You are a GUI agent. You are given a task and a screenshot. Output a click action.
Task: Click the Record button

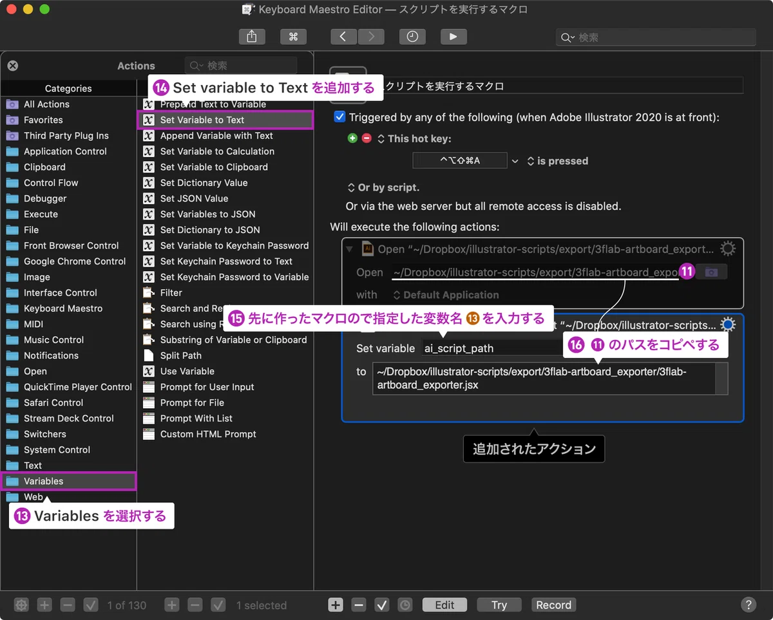pos(554,605)
